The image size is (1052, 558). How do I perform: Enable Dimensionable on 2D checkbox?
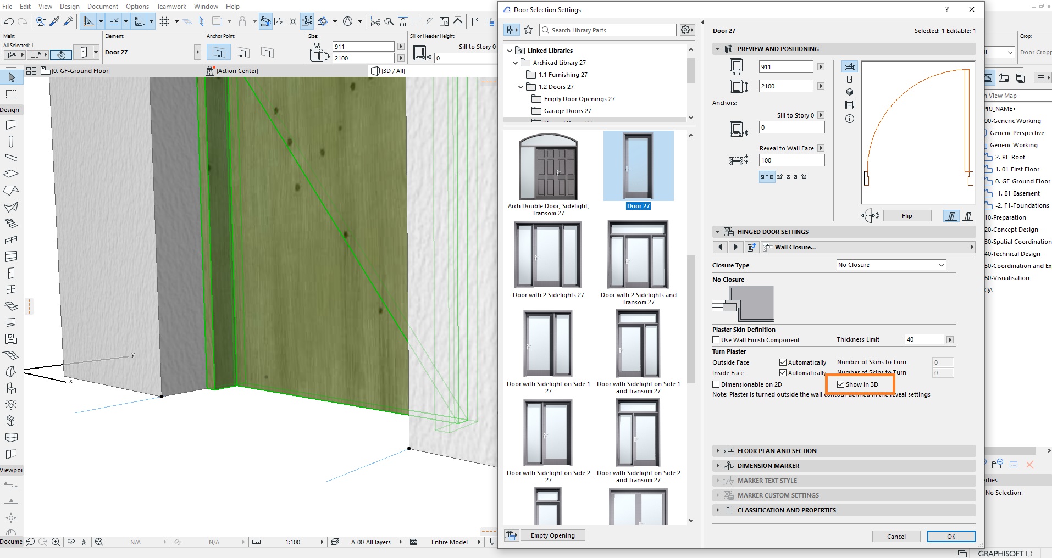(716, 384)
